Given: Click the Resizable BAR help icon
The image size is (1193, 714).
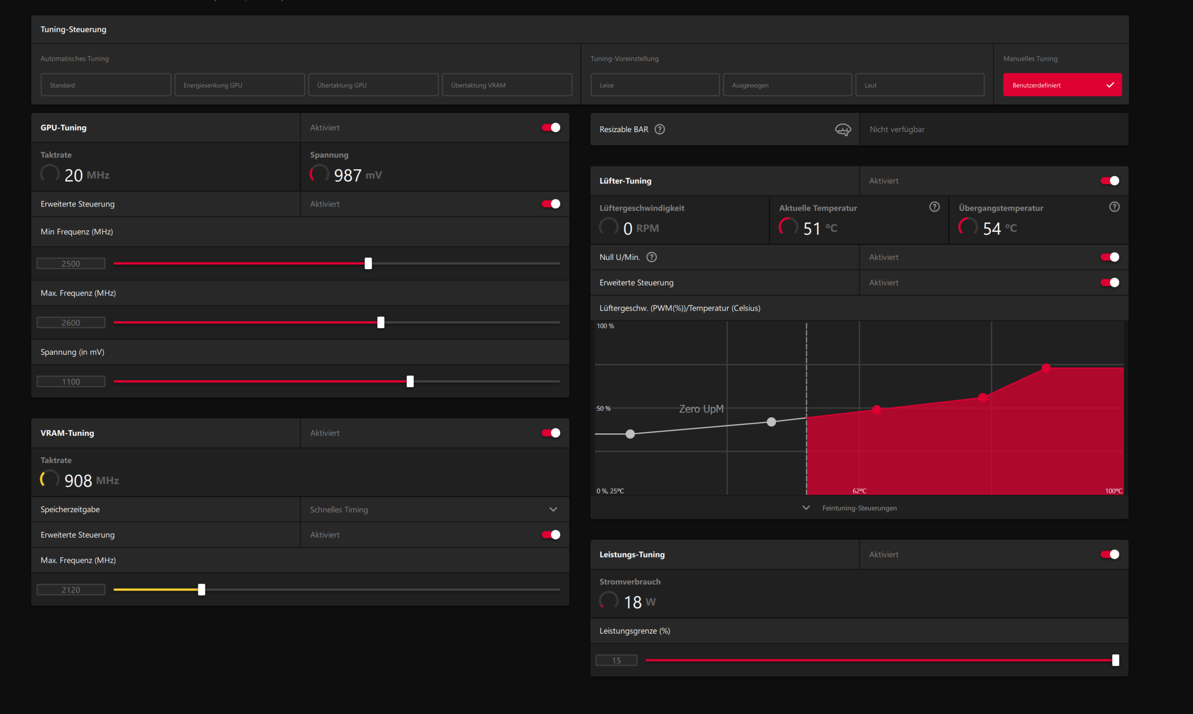Looking at the screenshot, I should [660, 129].
